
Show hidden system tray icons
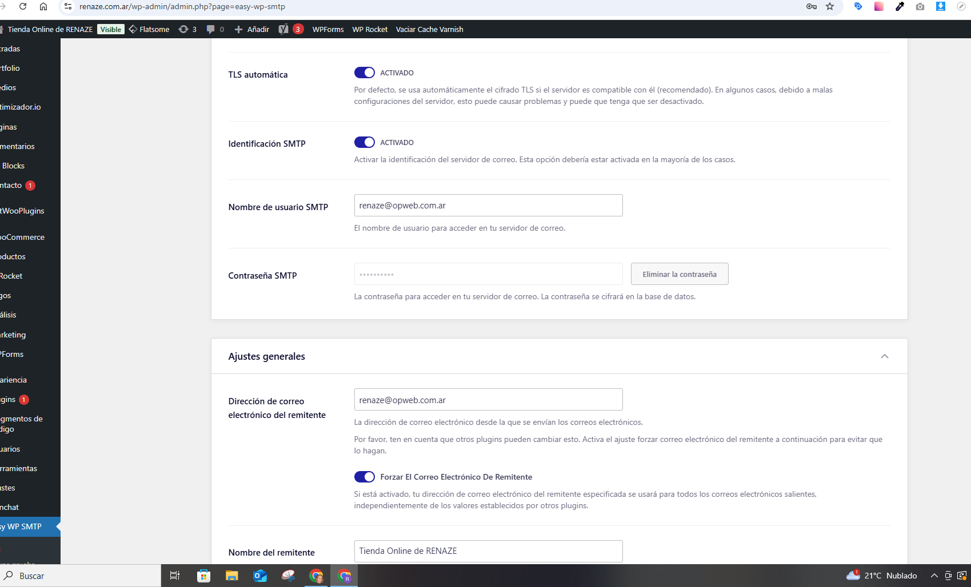coord(934,576)
